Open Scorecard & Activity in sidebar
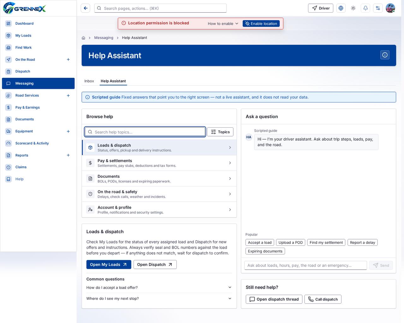The width and height of the screenshot is (404, 323). pyautogui.click(x=38, y=143)
